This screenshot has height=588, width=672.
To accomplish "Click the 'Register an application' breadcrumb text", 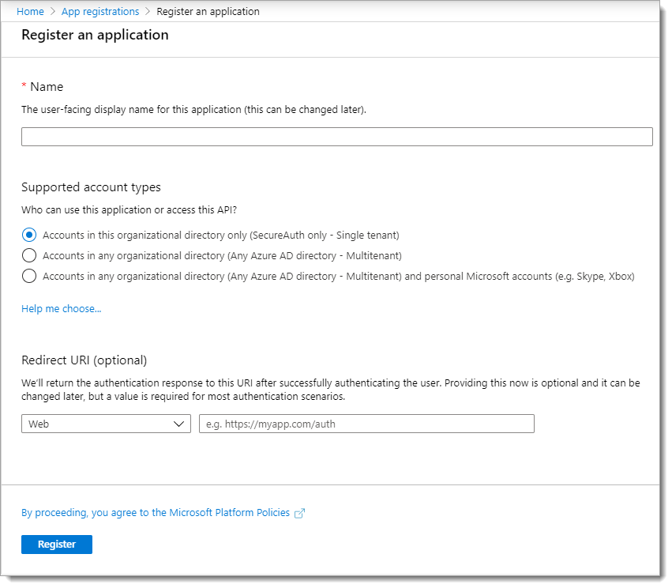I will [208, 12].
